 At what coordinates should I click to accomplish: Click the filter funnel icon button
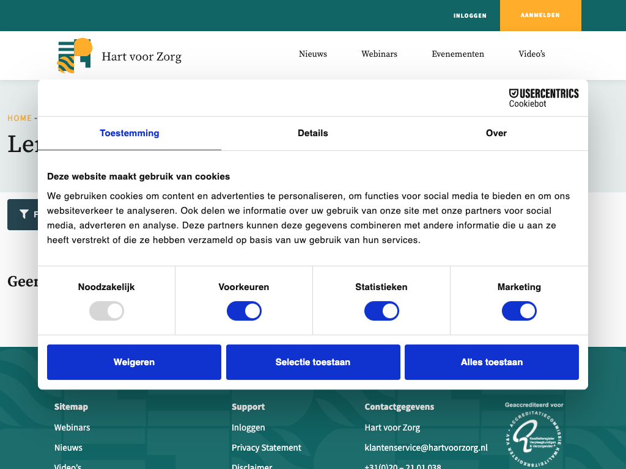[24, 214]
